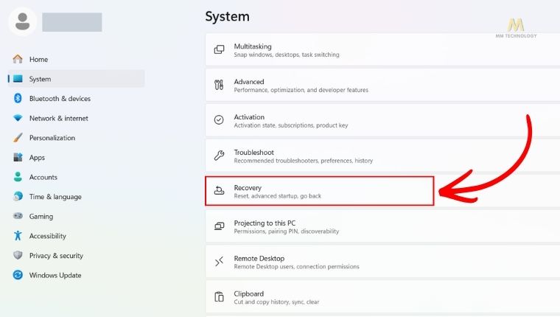Click the Remote Desktop icon
The height and width of the screenshot is (317, 560).
(219, 262)
